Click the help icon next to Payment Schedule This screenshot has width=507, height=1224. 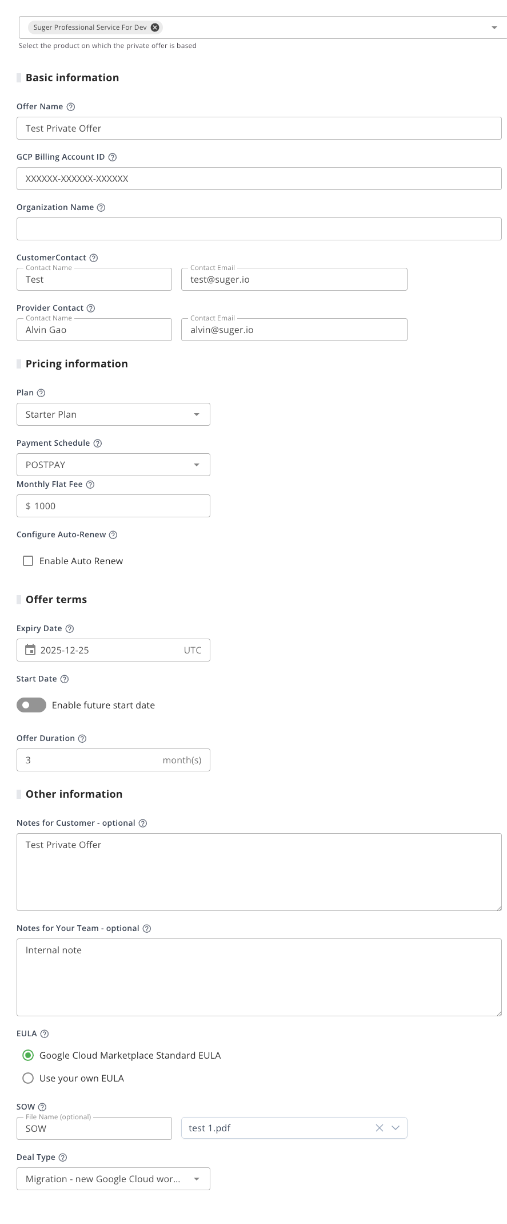coord(97,443)
